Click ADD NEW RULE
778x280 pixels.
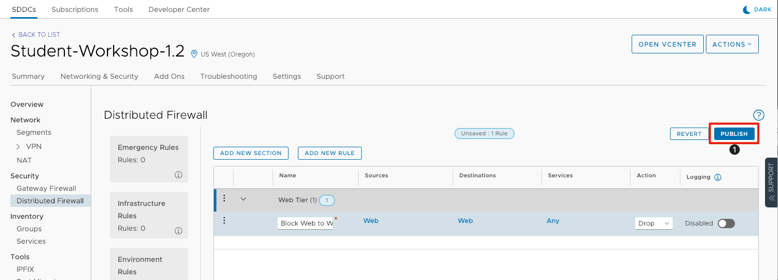pyautogui.click(x=330, y=153)
